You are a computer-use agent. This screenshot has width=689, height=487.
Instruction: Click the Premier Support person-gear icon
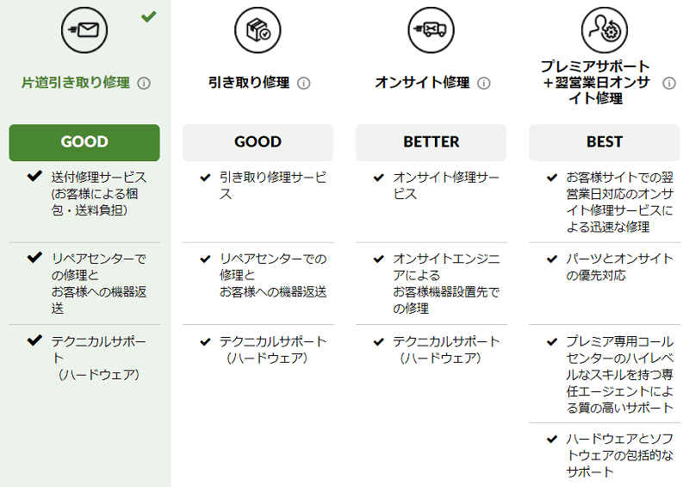(x=605, y=30)
